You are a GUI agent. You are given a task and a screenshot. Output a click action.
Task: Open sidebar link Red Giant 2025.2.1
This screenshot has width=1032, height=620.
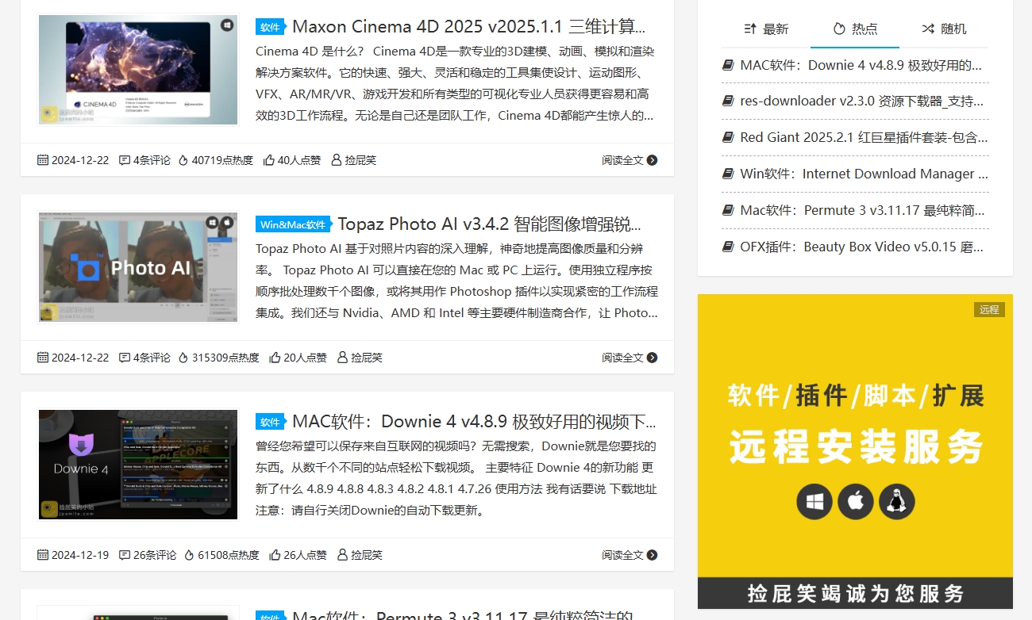pyautogui.click(x=864, y=138)
